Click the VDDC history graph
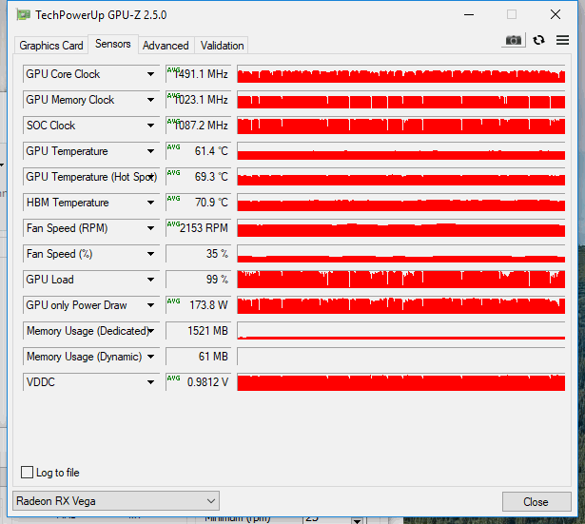Viewport: 585px width, 524px height. 401,382
